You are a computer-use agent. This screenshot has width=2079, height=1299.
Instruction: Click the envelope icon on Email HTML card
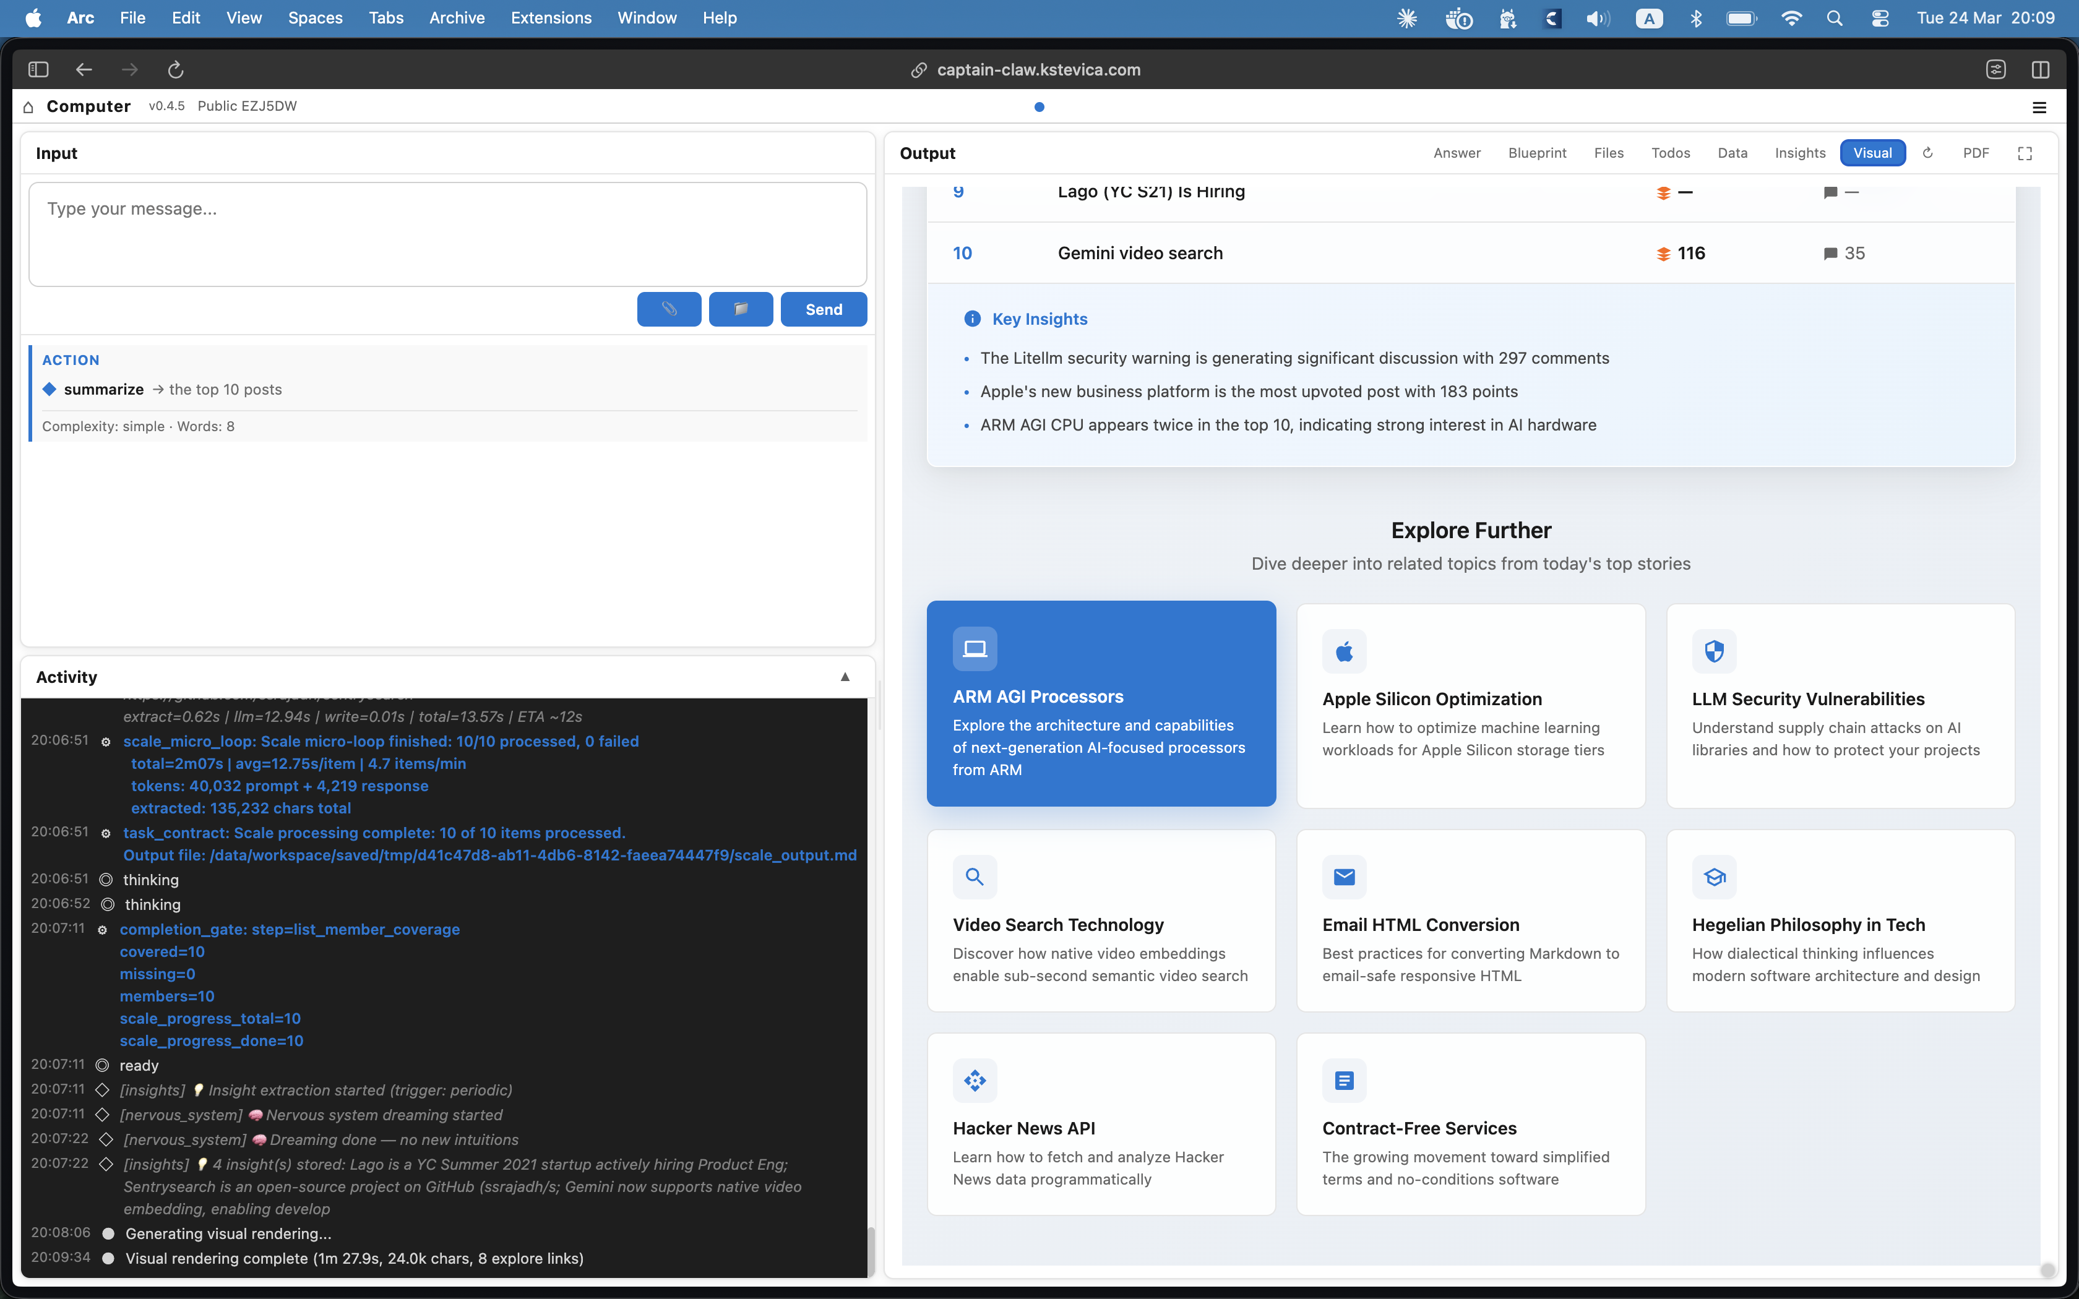(1345, 877)
